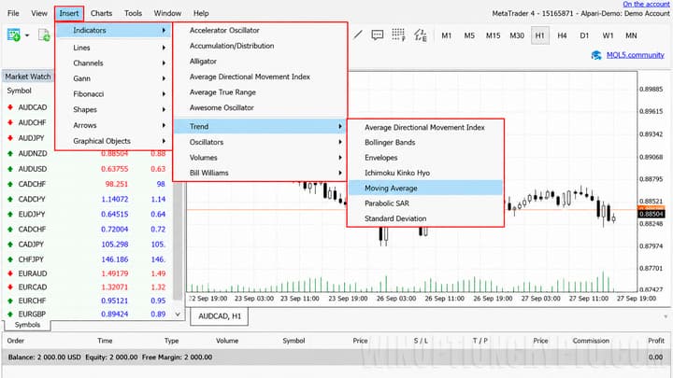Click the Commission column header
The image size is (673, 378).
[x=591, y=341]
